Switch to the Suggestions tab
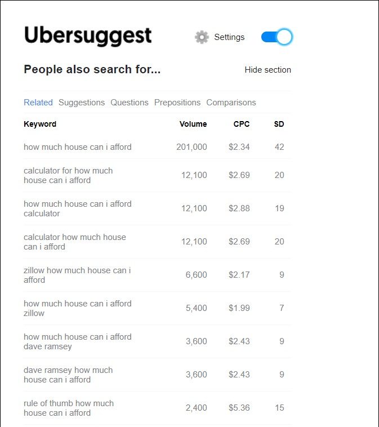379x427 pixels. click(x=82, y=103)
